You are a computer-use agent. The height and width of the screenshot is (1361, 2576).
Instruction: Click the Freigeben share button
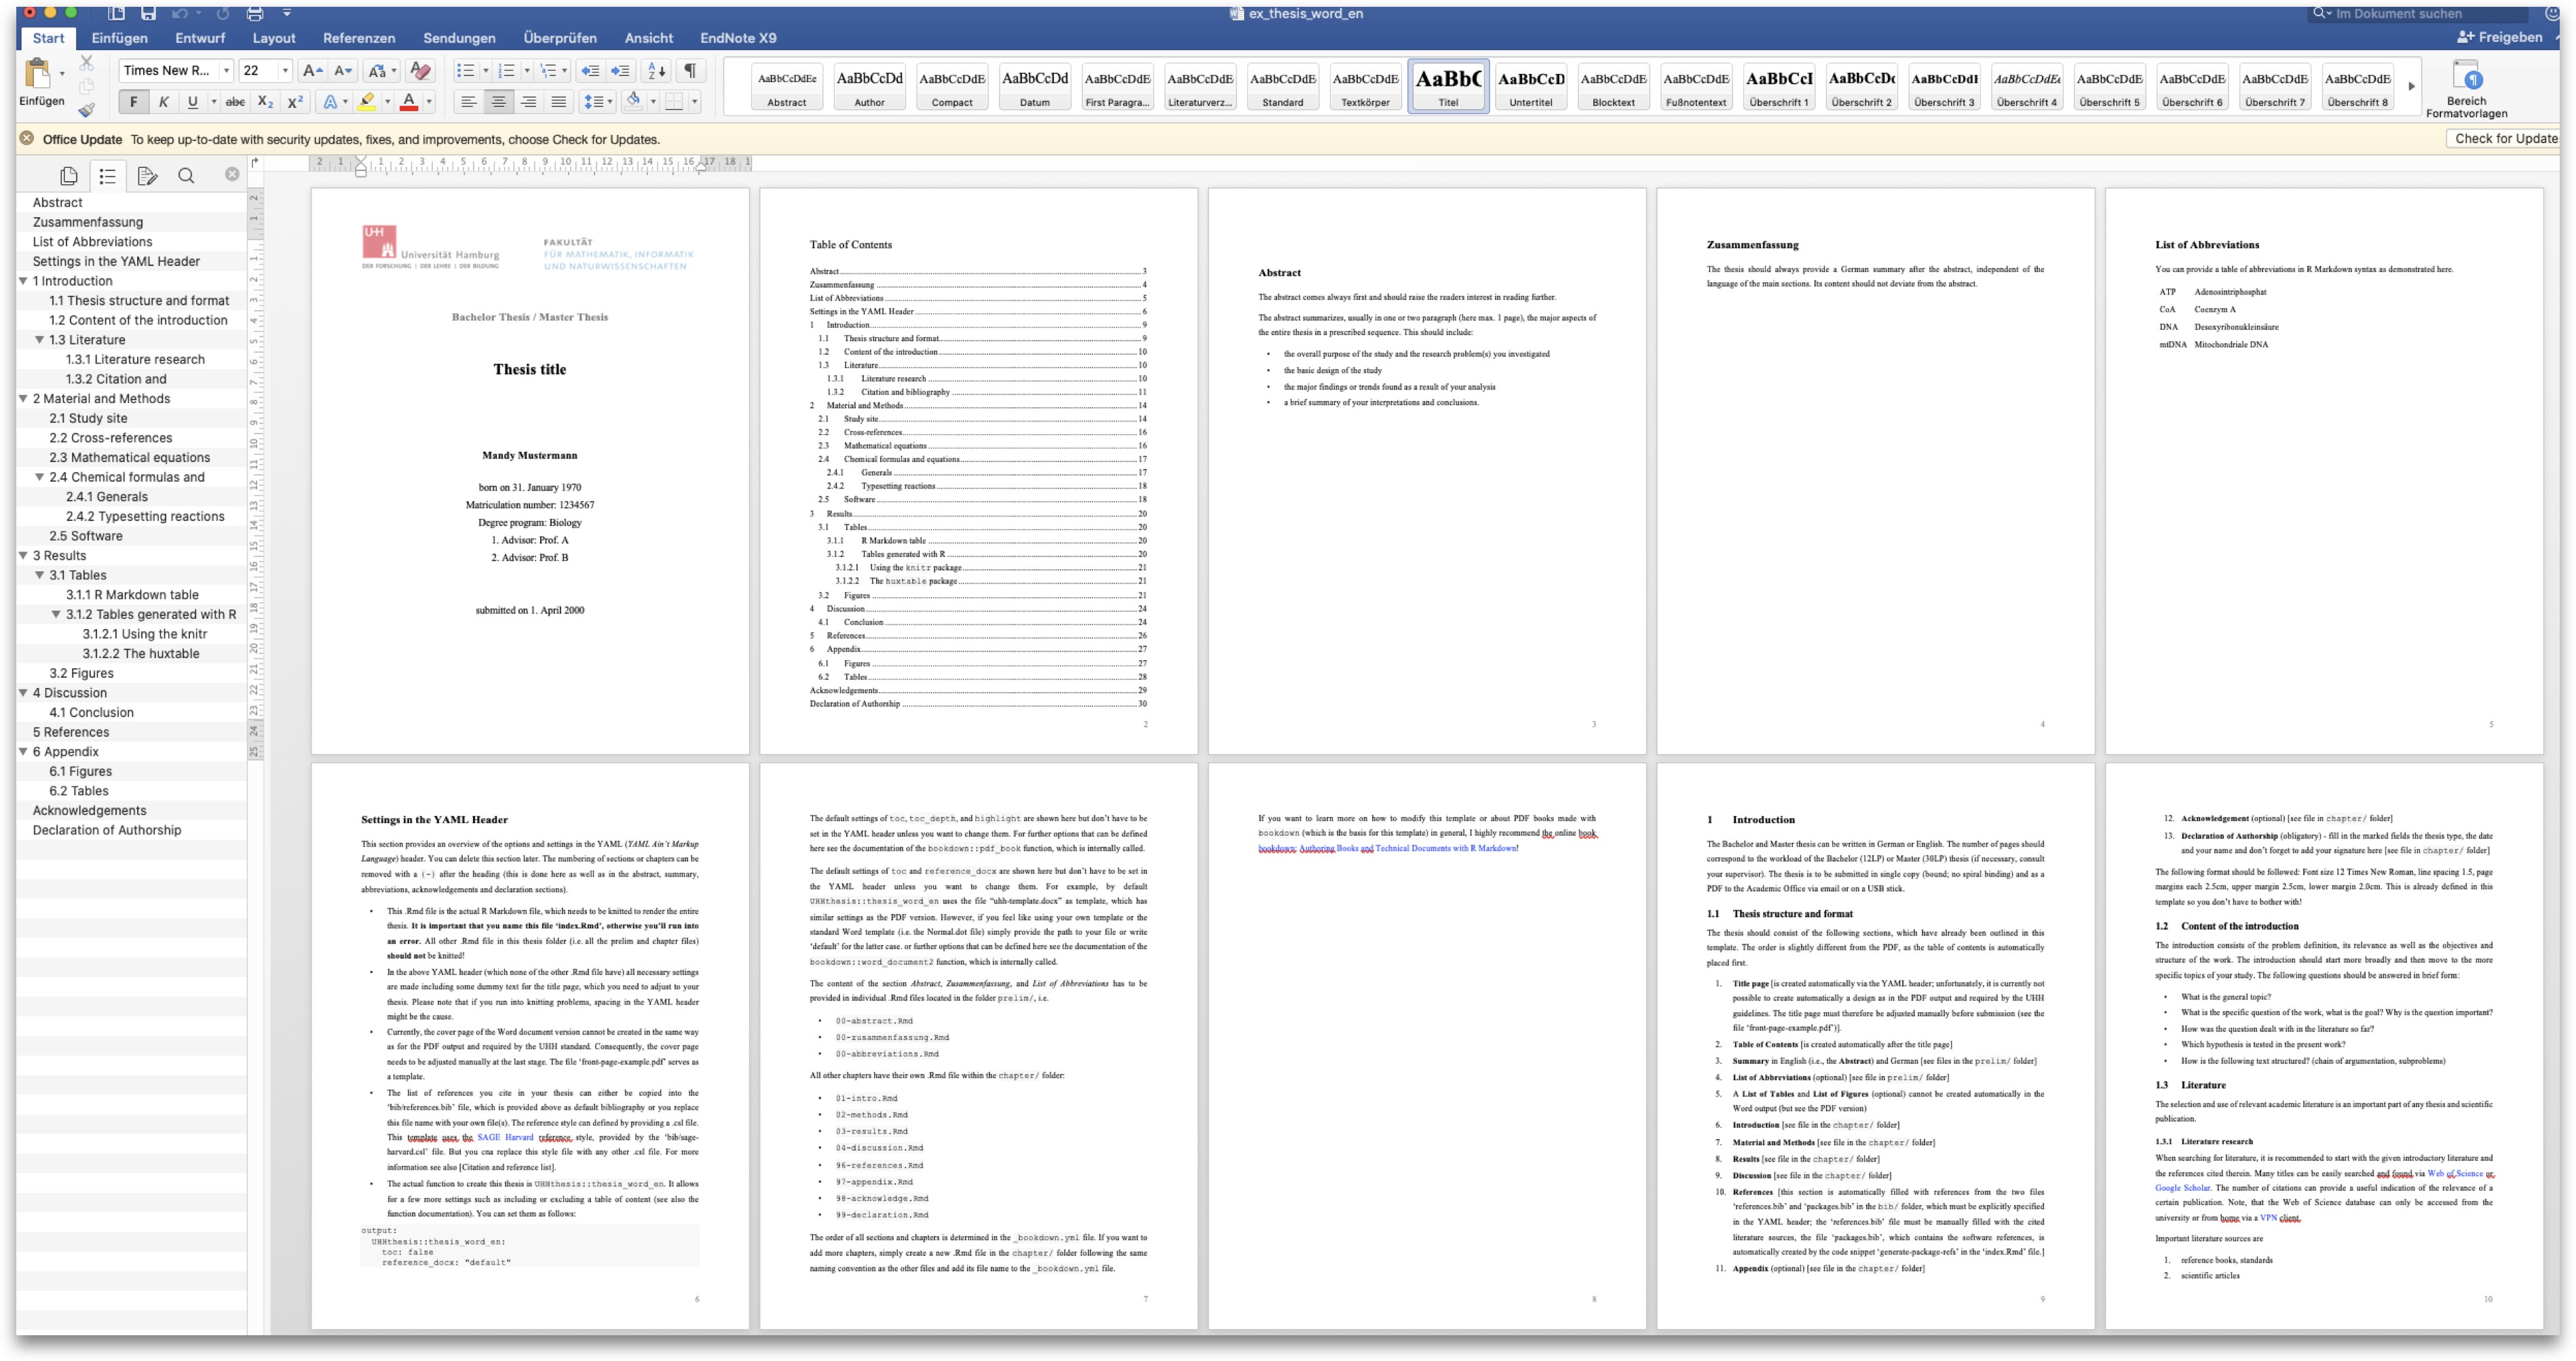pos(2499,37)
